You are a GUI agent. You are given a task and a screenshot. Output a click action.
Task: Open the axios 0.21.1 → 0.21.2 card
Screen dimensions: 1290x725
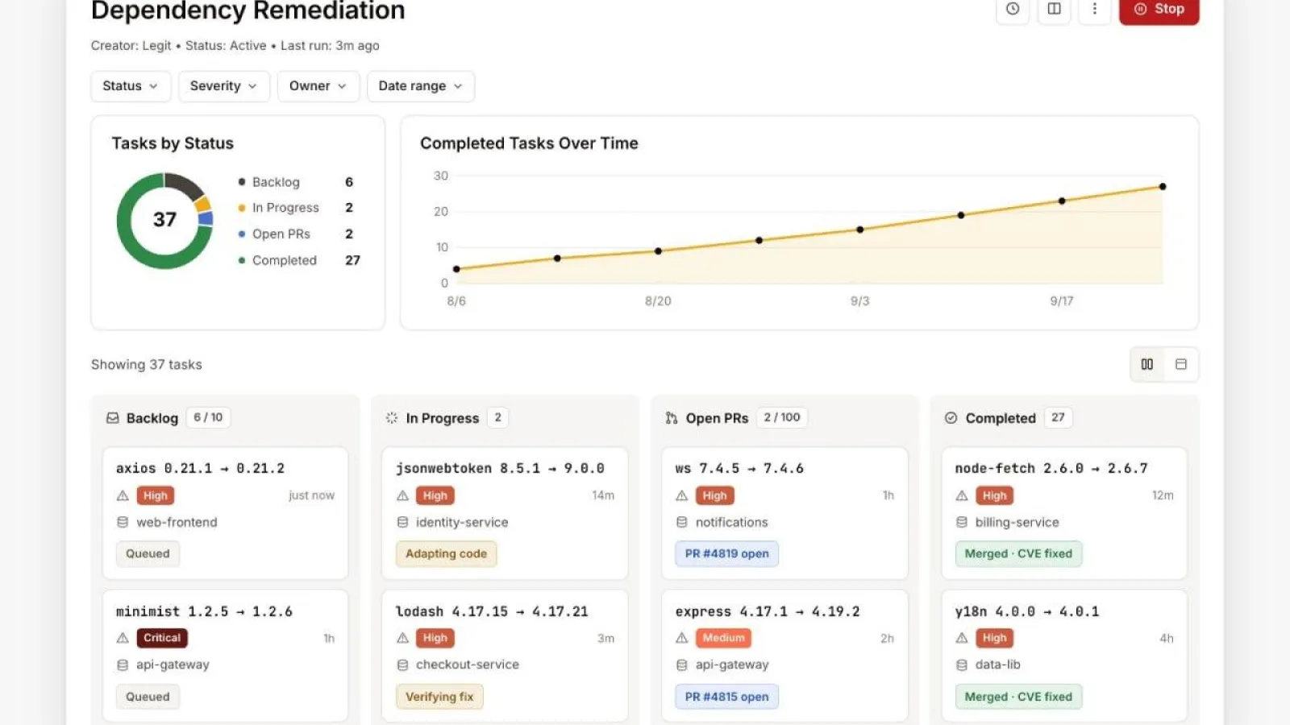tap(226, 513)
